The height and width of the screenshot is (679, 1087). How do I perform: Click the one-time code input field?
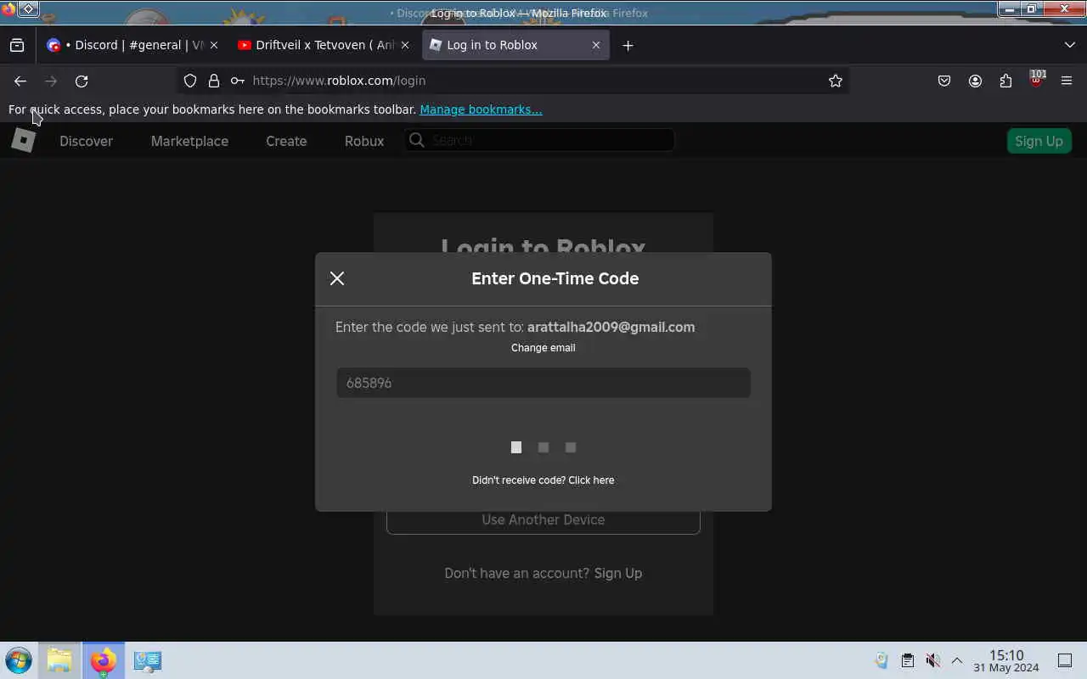tap(543, 383)
